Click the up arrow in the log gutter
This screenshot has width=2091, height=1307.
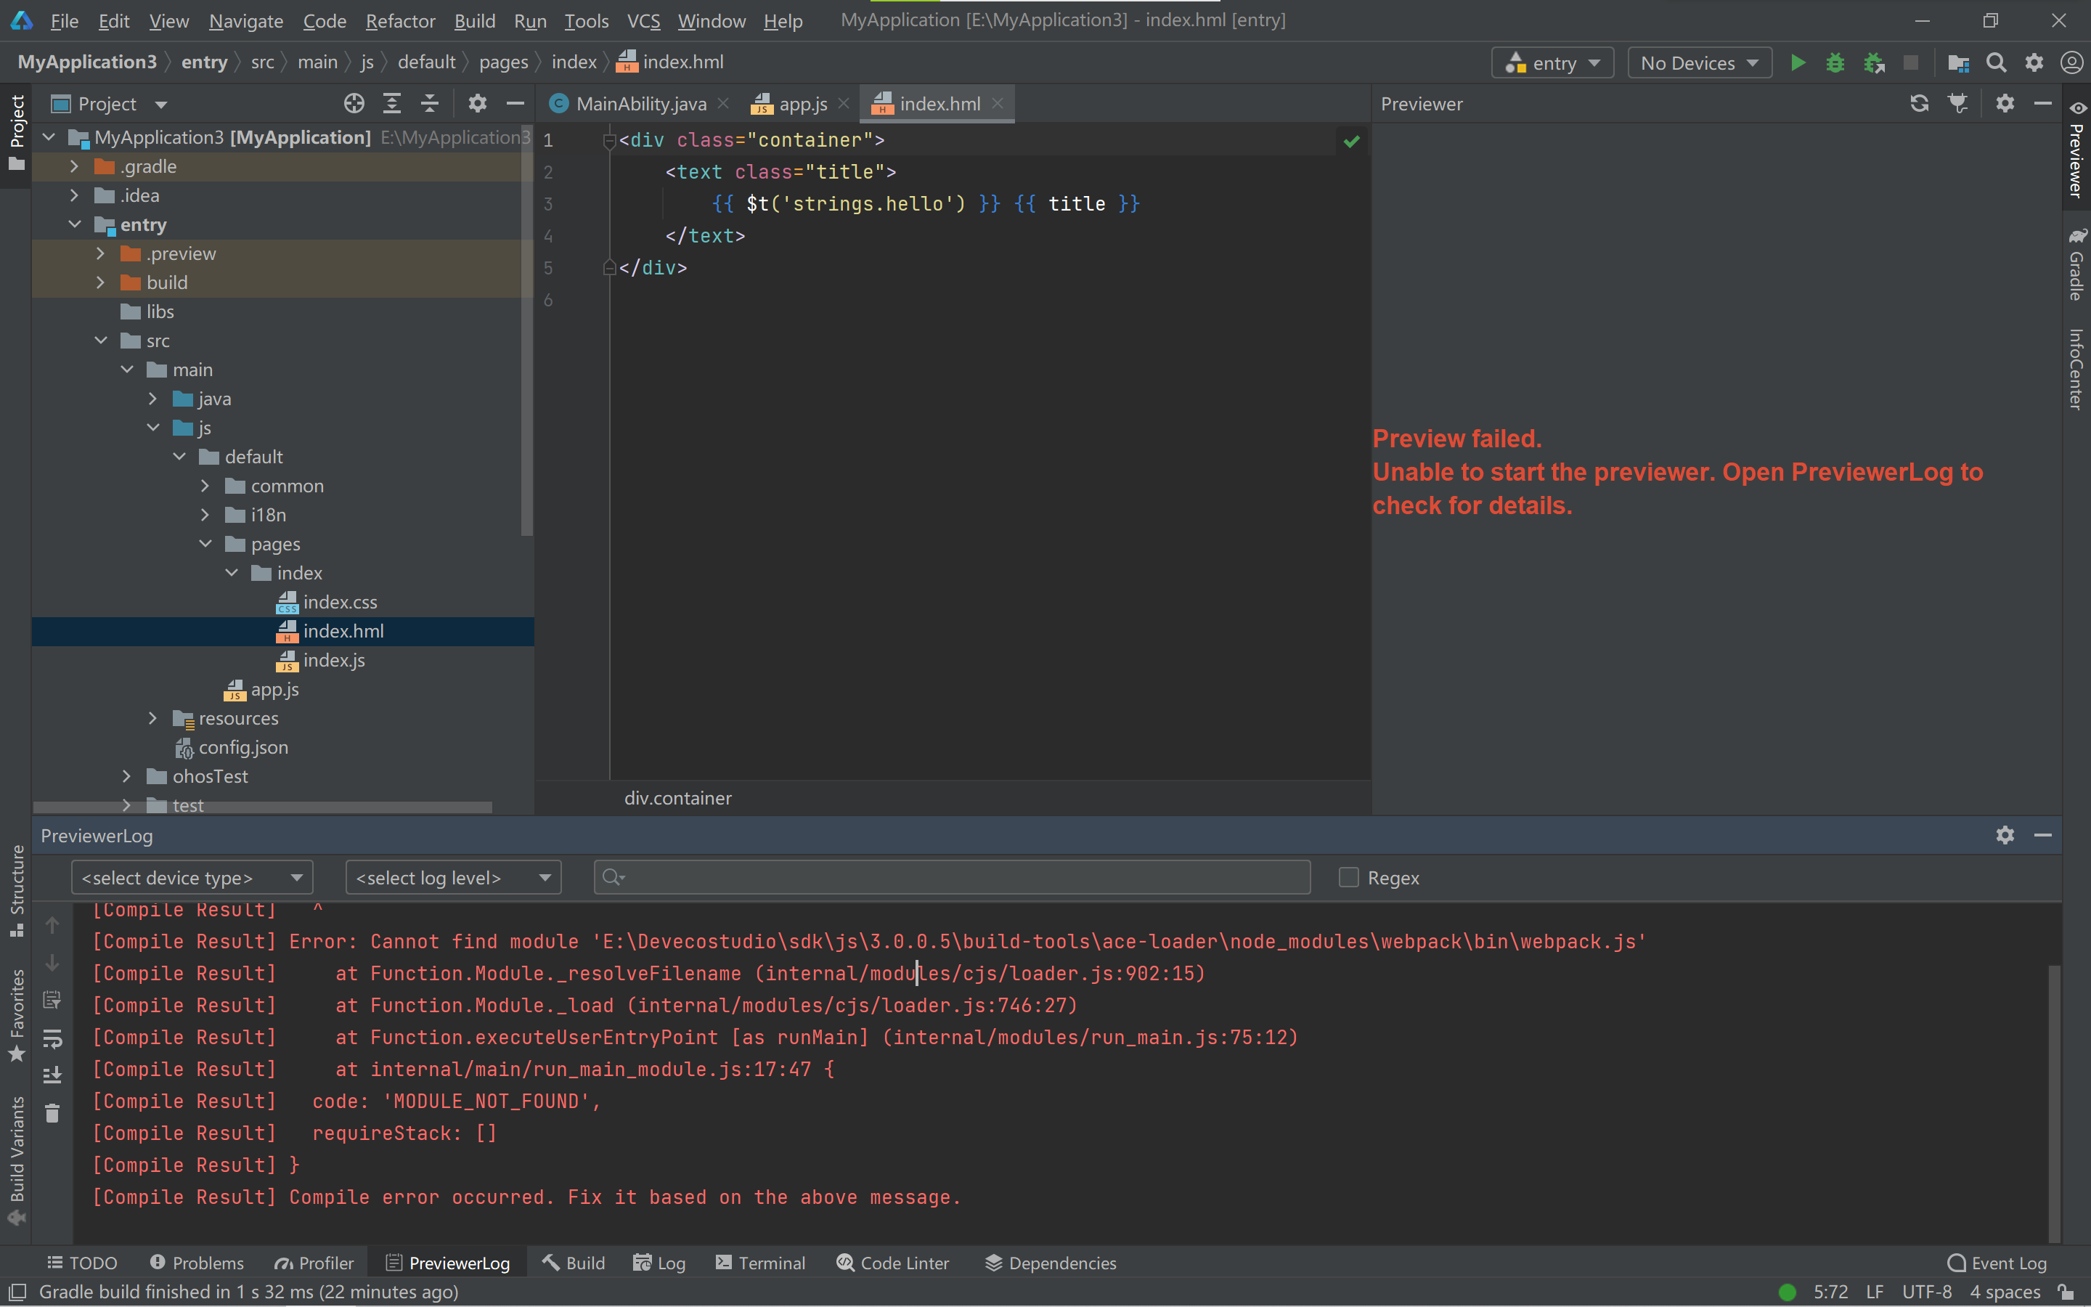coord(52,926)
